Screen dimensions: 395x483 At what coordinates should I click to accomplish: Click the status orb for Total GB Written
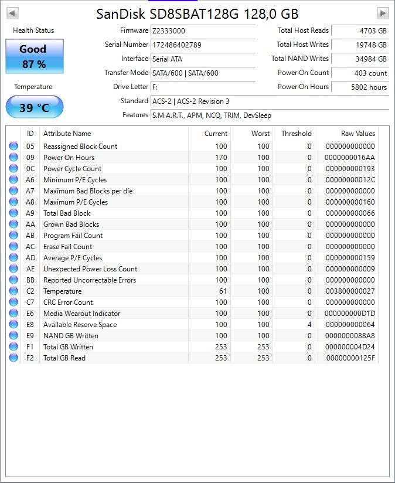[13, 346]
